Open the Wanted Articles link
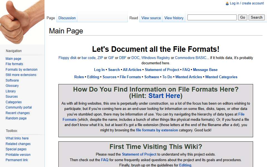The width and height of the screenshot is (267, 167). pos(189,77)
